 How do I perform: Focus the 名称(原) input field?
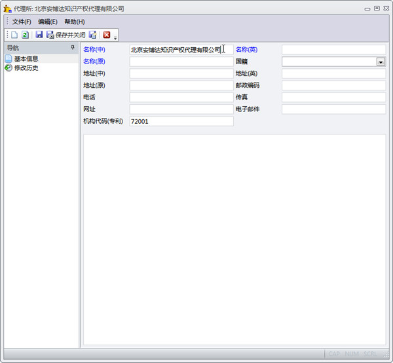coord(181,62)
